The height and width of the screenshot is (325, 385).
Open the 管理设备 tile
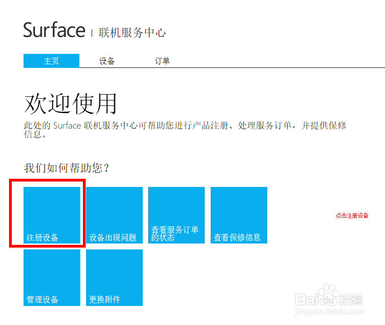tap(52, 277)
